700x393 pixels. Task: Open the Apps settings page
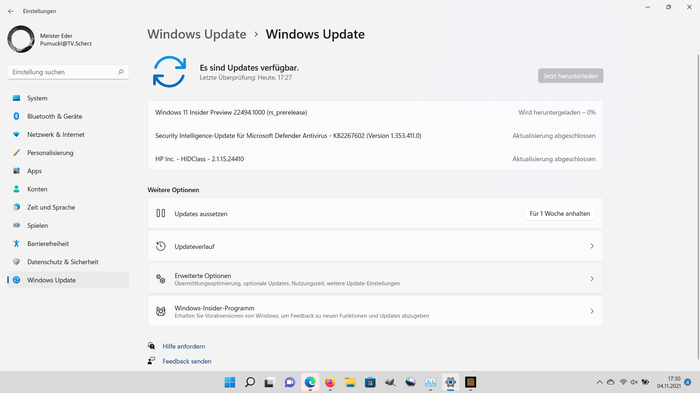[x=34, y=171]
